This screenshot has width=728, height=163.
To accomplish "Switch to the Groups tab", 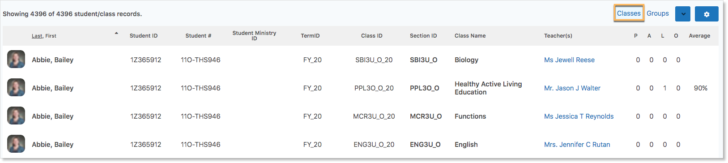I will (x=658, y=13).
